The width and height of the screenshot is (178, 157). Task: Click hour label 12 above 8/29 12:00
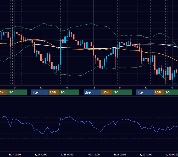point(146,88)
